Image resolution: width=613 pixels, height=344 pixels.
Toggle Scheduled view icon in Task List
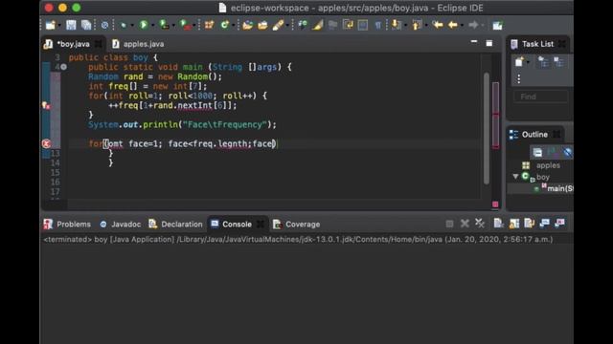point(558,61)
